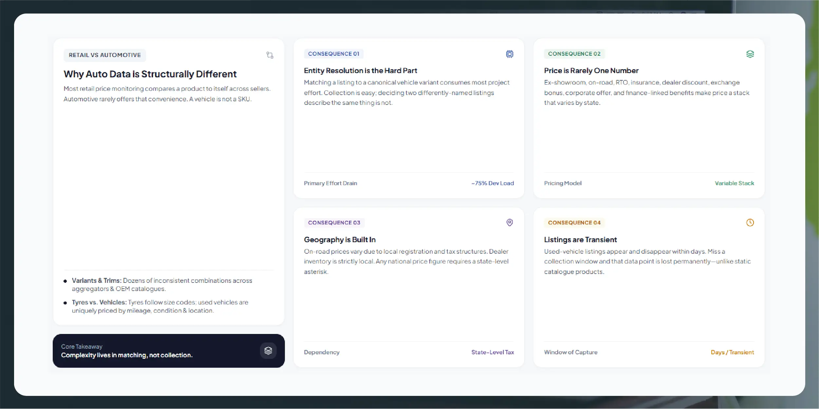Image resolution: width=819 pixels, height=409 pixels.
Task: Click the 'State-Level Tax' value
Action: (493, 352)
